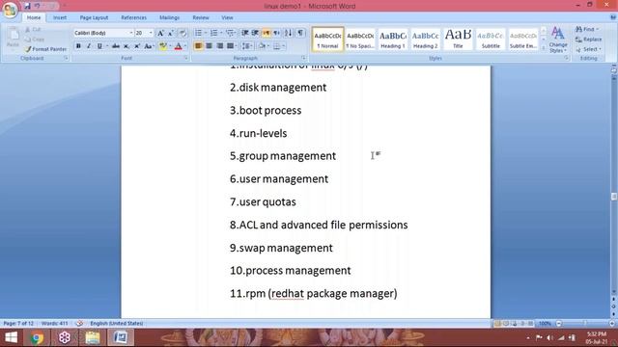This screenshot has width=618, height=347.
Task: Align text to the left
Action: tap(198, 46)
